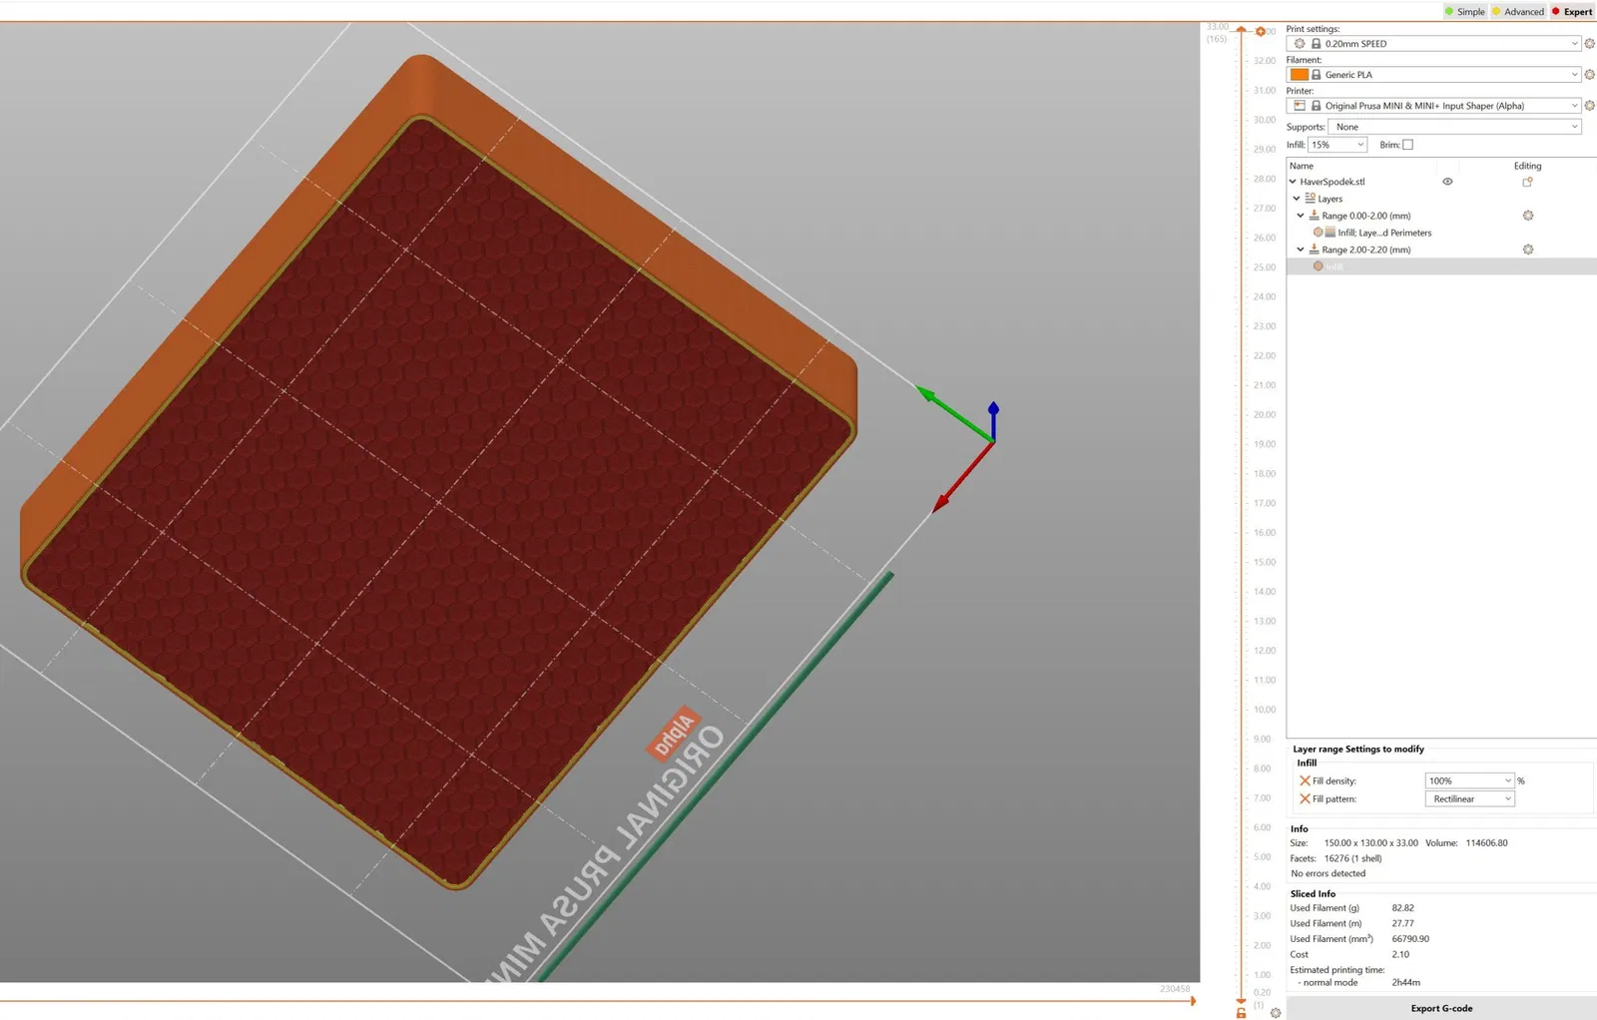Screen dimensions: 1597x1020
Task: Toggle visibility eye for HaverSpodek.stl
Action: tap(1447, 182)
